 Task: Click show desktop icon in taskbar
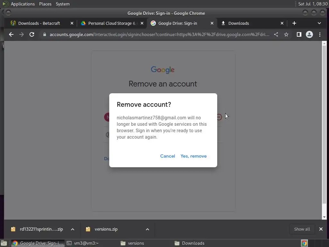[x=4, y=243]
